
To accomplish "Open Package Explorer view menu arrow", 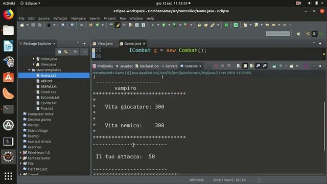I will pyautogui.click(x=85, y=52).
